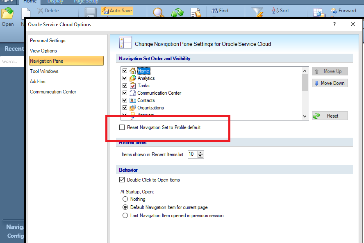Select Default Navigation Item for current page

125,207
